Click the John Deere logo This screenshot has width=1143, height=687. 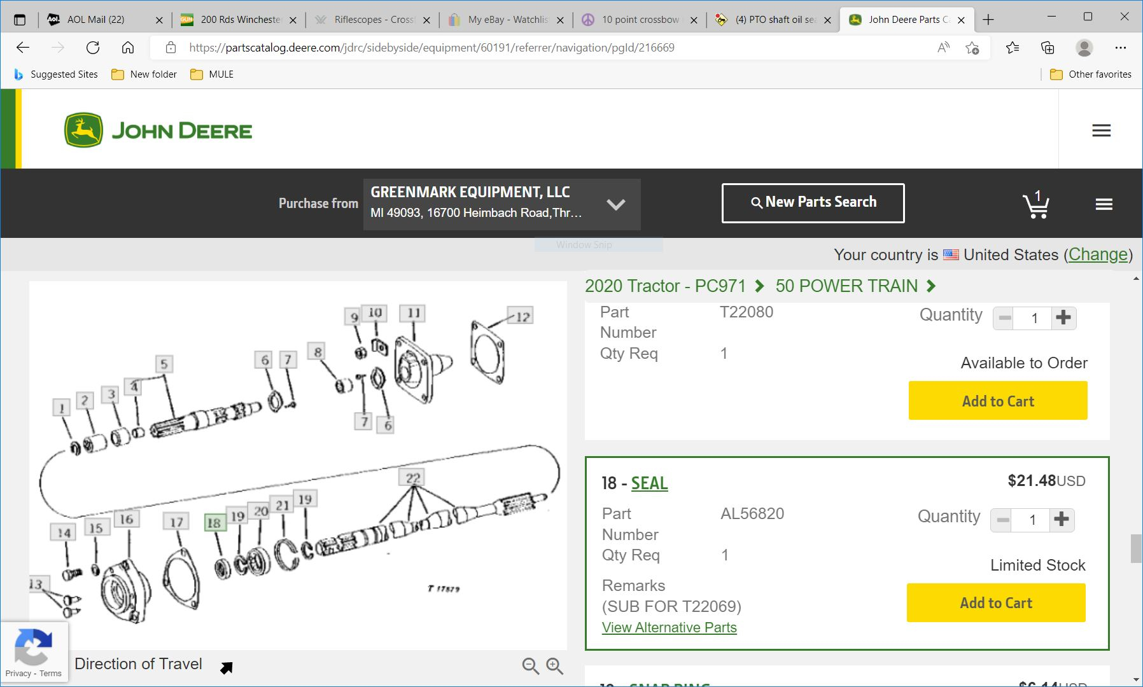[158, 130]
